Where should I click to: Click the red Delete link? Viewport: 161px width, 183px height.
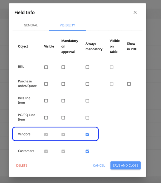pyautogui.click(x=22, y=166)
